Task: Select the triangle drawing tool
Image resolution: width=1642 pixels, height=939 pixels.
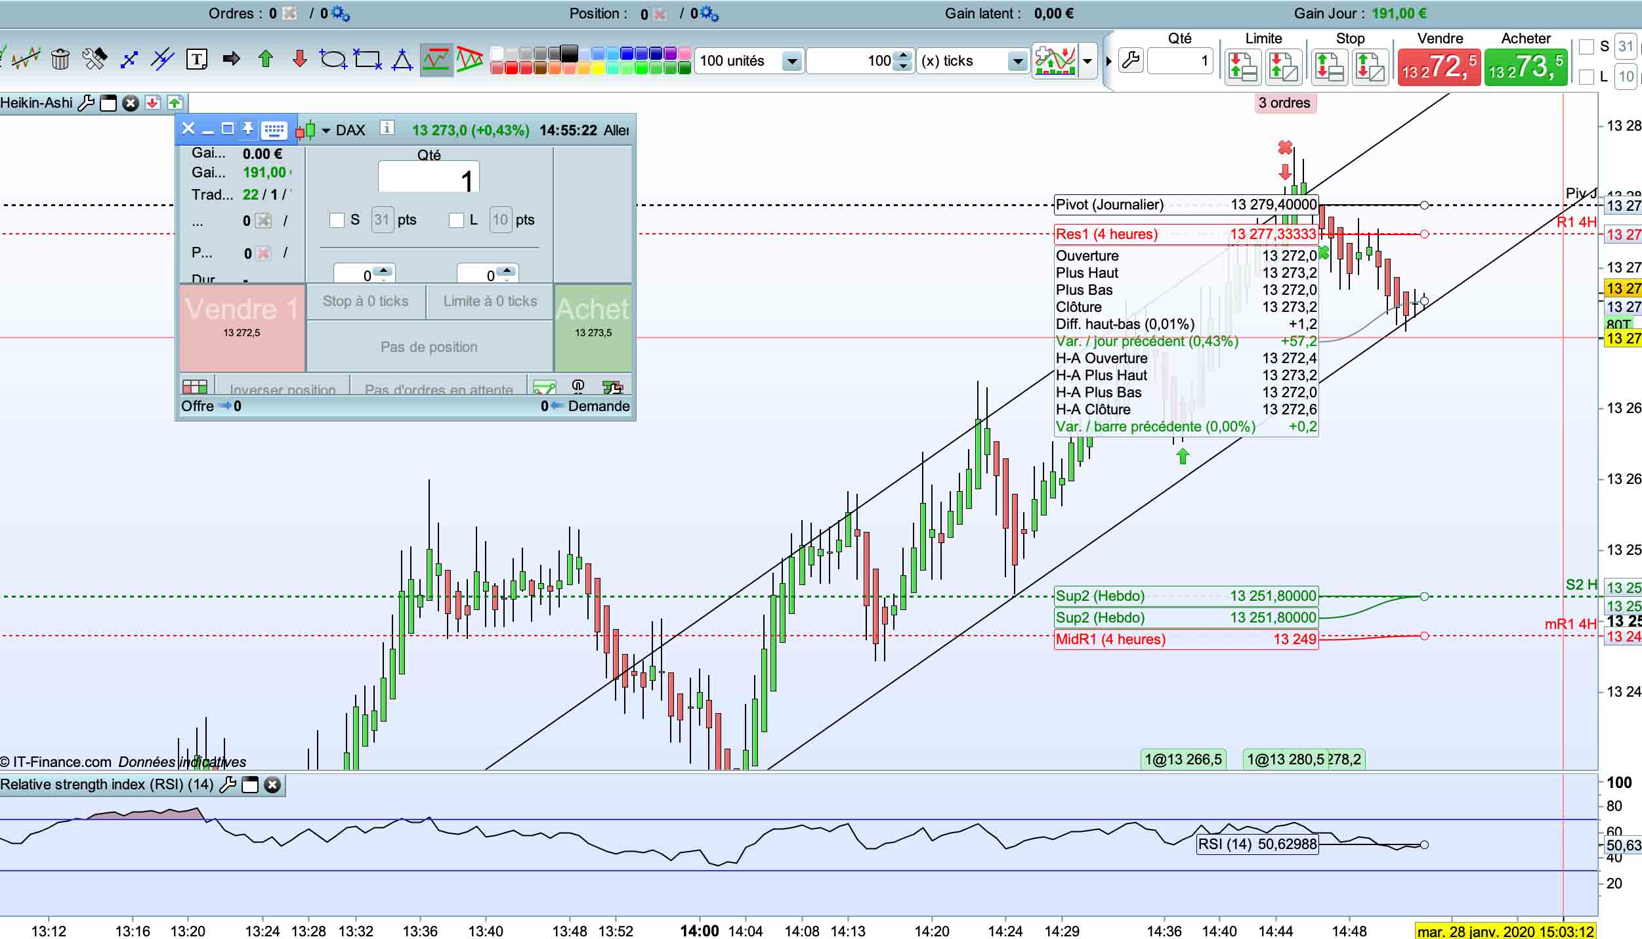Action: click(x=402, y=60)
